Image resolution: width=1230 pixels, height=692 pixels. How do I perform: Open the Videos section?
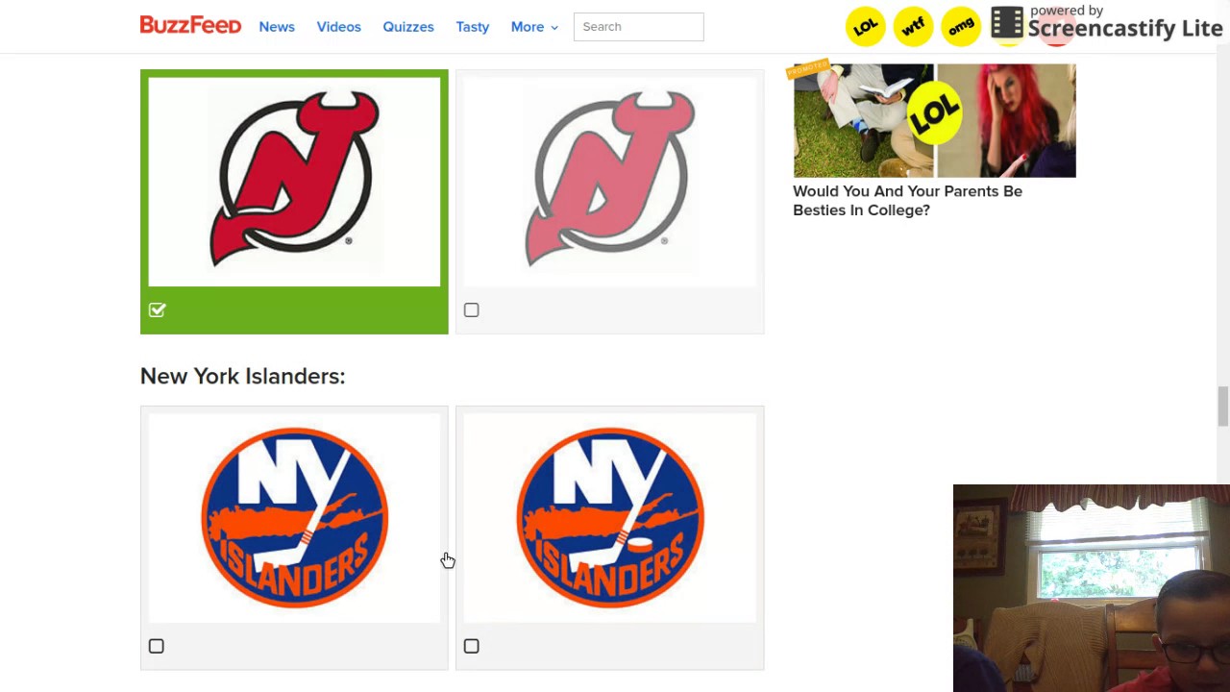338,27
